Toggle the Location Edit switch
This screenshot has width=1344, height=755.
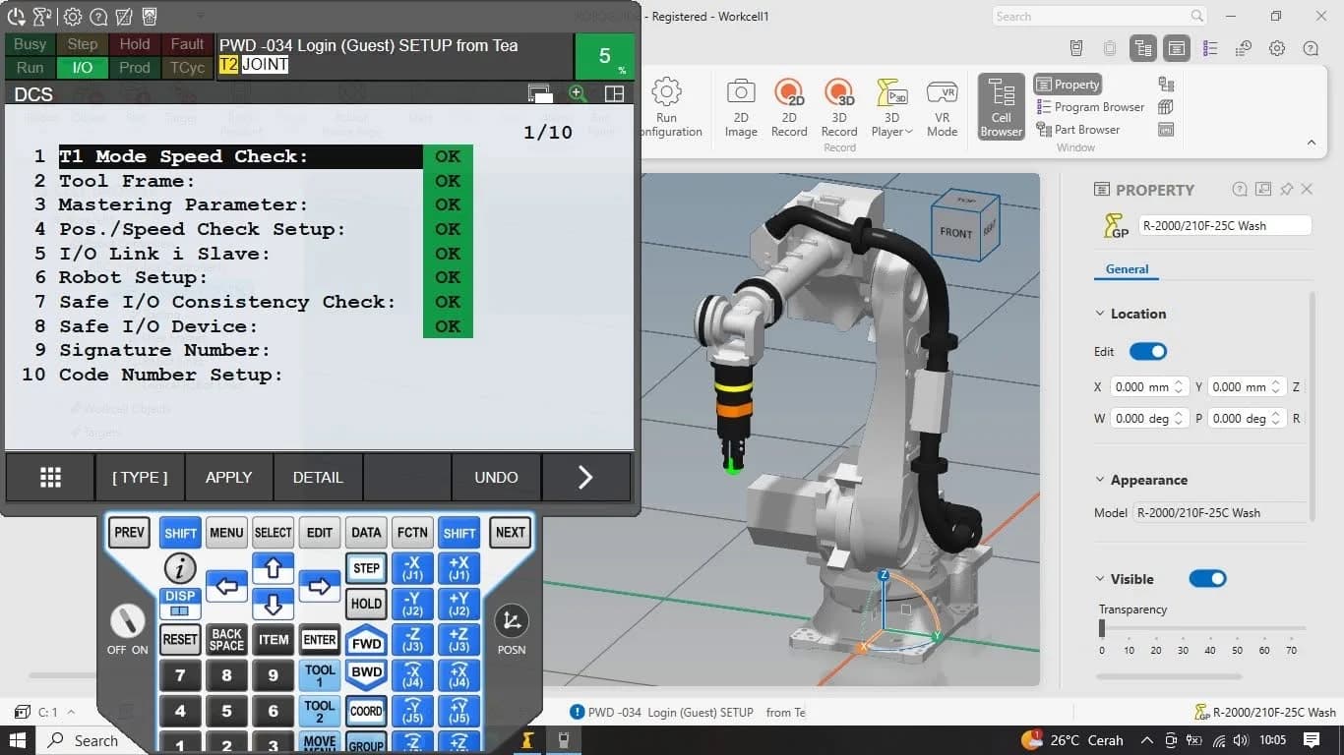(x=1148, y=351)
